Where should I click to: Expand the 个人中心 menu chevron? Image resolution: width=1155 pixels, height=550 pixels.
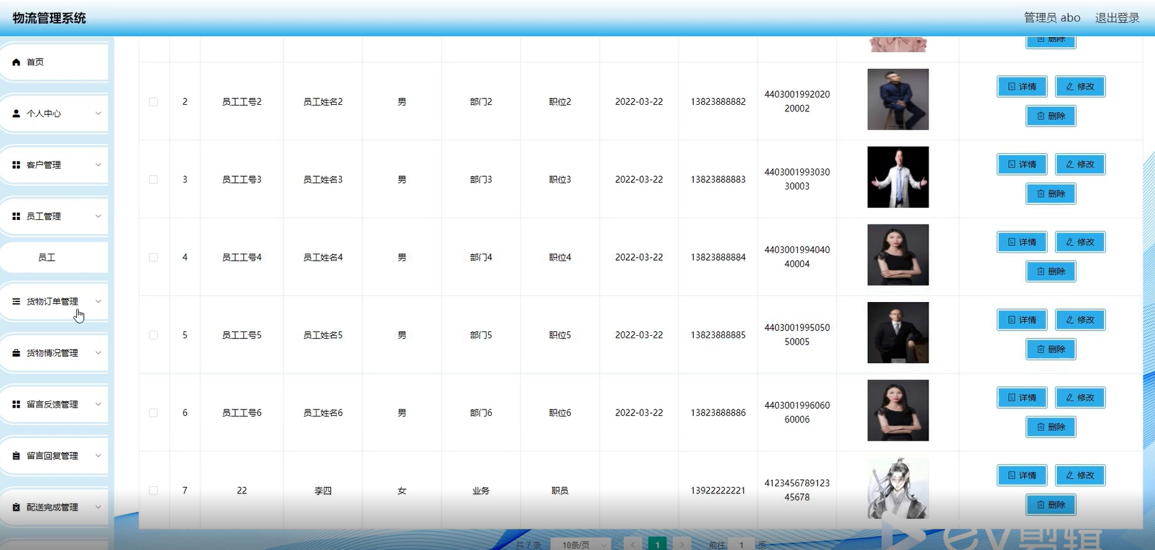98,113
